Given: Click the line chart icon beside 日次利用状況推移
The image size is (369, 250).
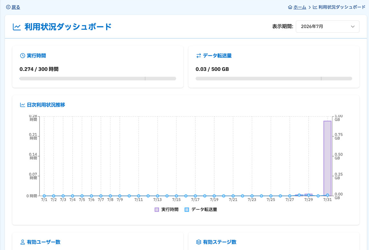Looking at the screenshot, I should click(x=22, y=105).
